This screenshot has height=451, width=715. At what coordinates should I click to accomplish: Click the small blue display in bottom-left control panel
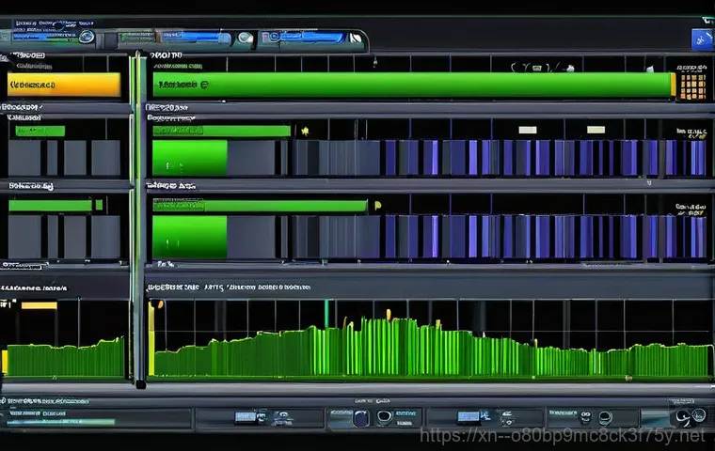244,417
